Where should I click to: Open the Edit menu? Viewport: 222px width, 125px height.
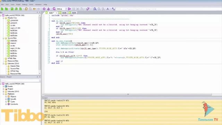pos(7,5)
